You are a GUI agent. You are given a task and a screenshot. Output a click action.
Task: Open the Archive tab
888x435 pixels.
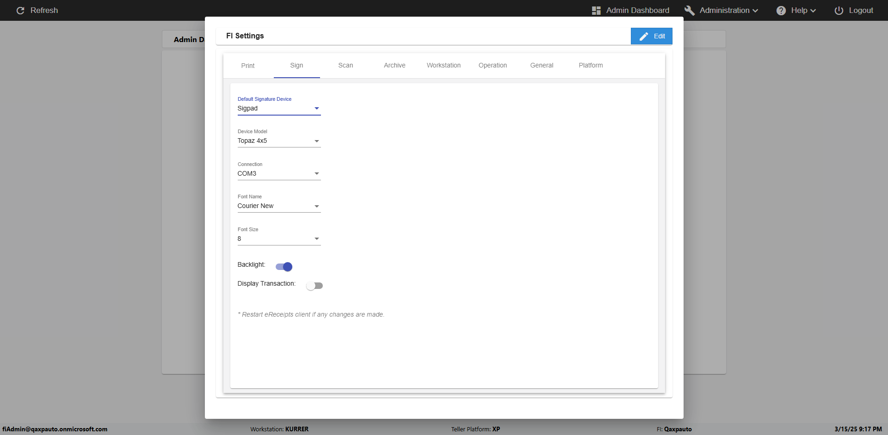pos(395,66)
